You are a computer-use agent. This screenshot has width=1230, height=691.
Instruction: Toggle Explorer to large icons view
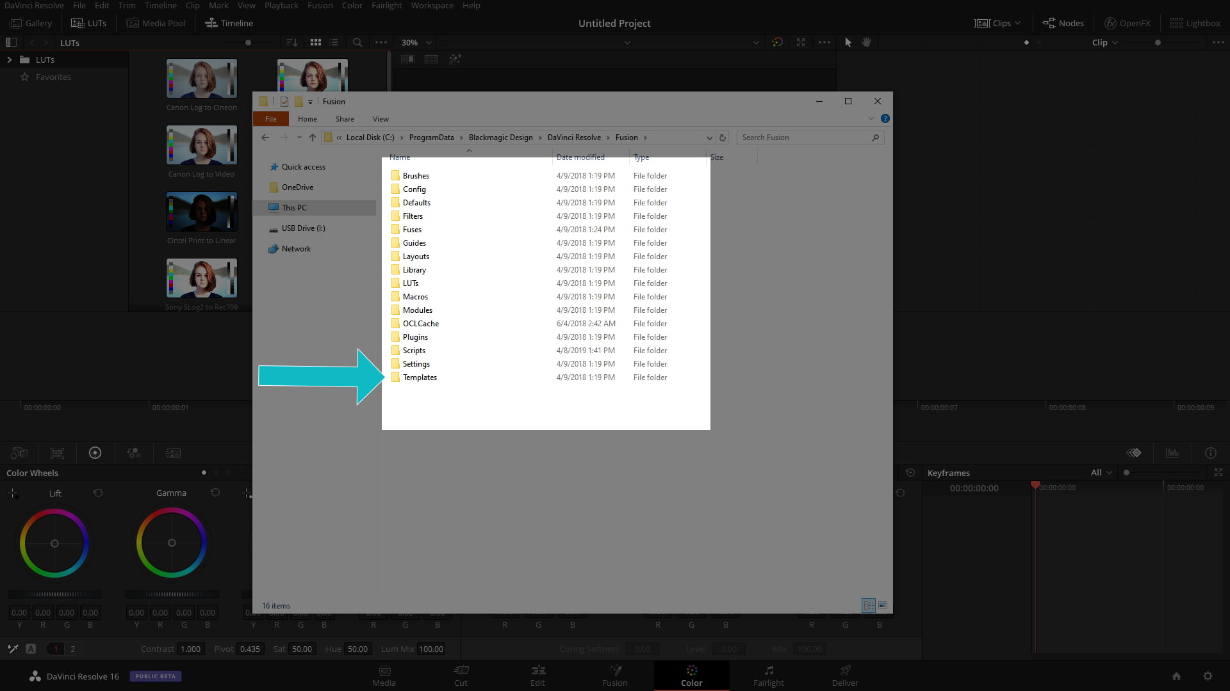point(883,605)
